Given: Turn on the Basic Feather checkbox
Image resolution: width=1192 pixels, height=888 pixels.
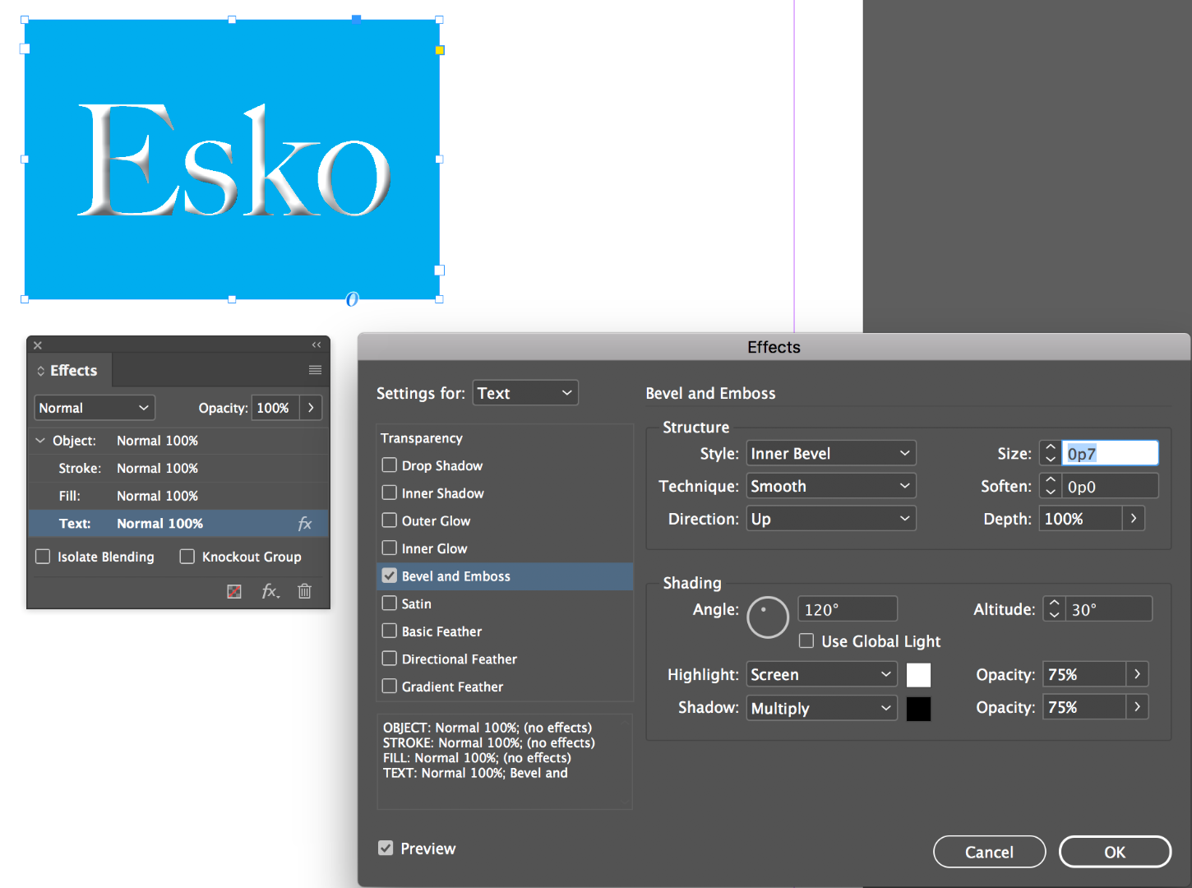Looking at the screenshot, I should click(x=390, y=631).
